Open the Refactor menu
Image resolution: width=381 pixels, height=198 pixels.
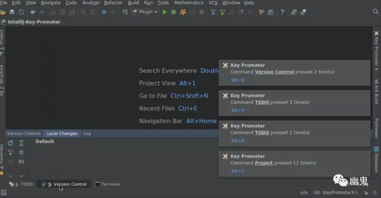click(x=113, y=3)
